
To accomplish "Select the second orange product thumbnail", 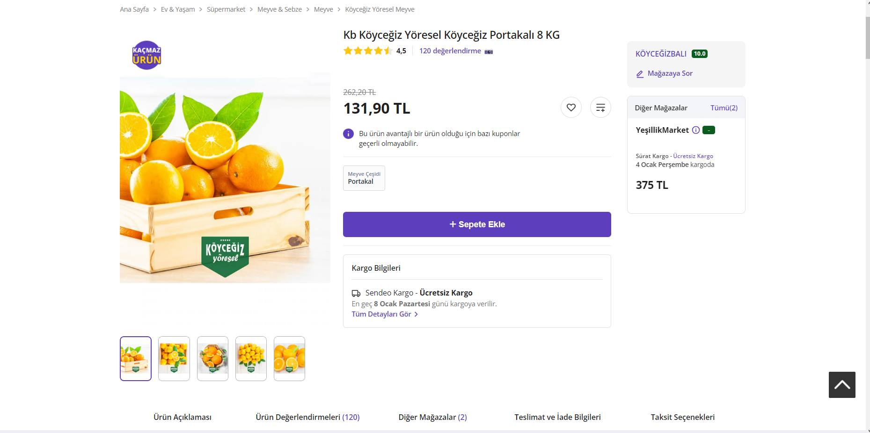I will (174, 359).
